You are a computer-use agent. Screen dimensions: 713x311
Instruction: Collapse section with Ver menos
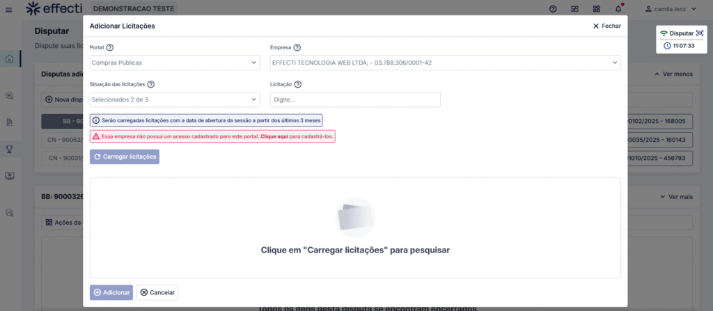click(673, 74)
